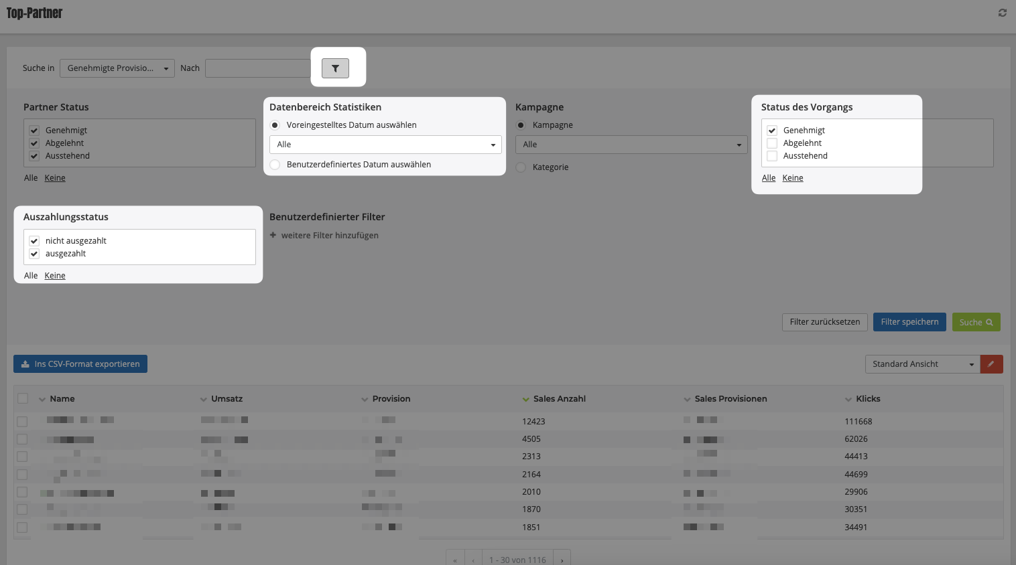
Task: Click Klicks value 44699
Action: click(x=856, y=475)
